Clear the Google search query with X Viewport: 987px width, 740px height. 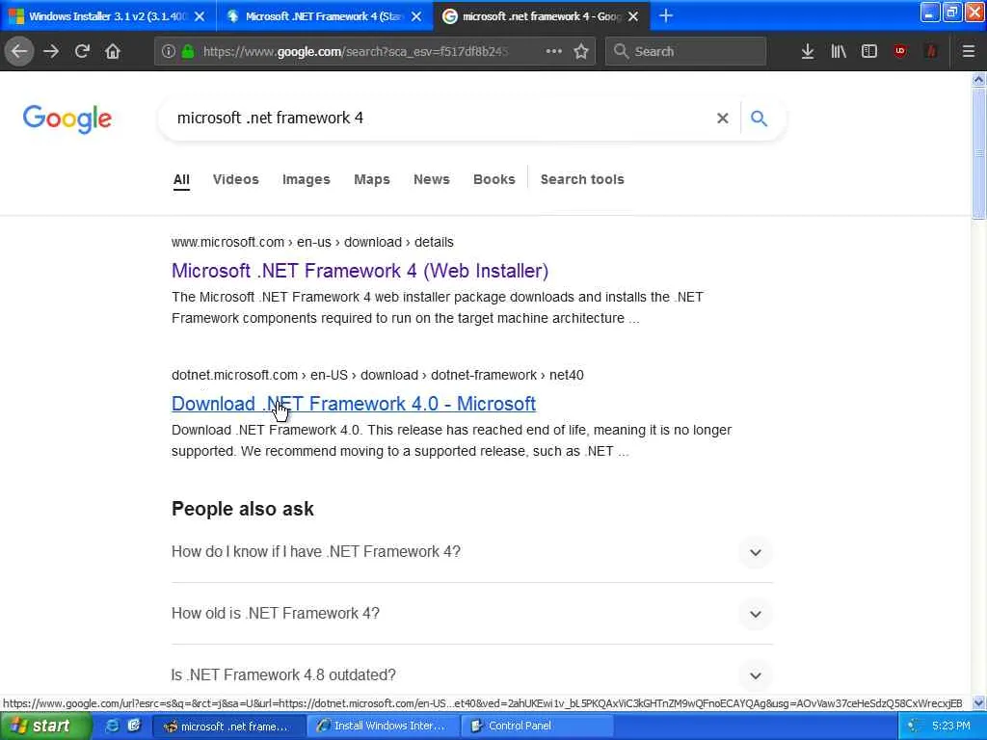point(723,119)
